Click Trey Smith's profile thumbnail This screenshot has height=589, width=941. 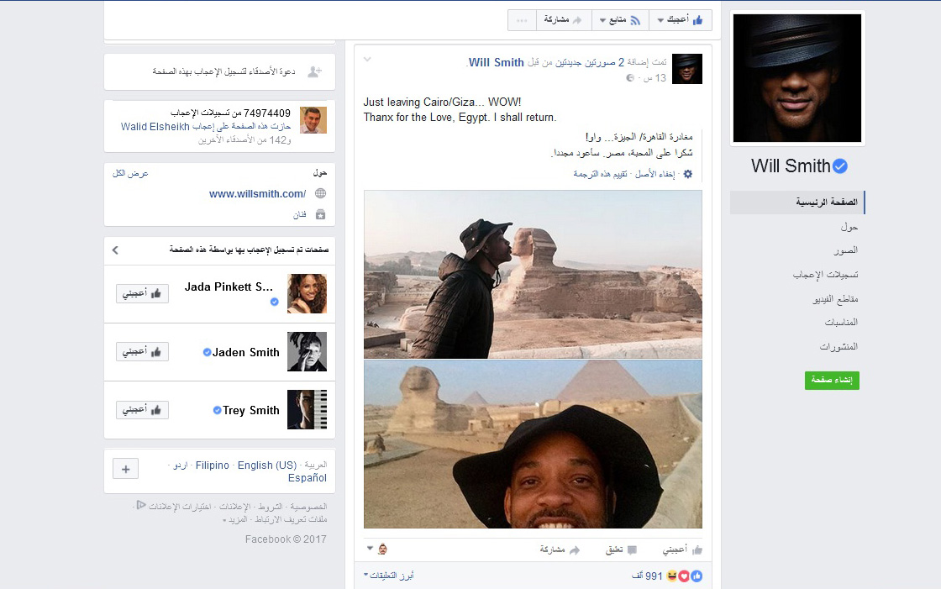point(308,409)
